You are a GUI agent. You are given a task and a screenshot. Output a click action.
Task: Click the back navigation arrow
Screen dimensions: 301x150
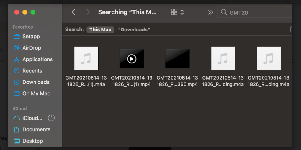[73, 12]
